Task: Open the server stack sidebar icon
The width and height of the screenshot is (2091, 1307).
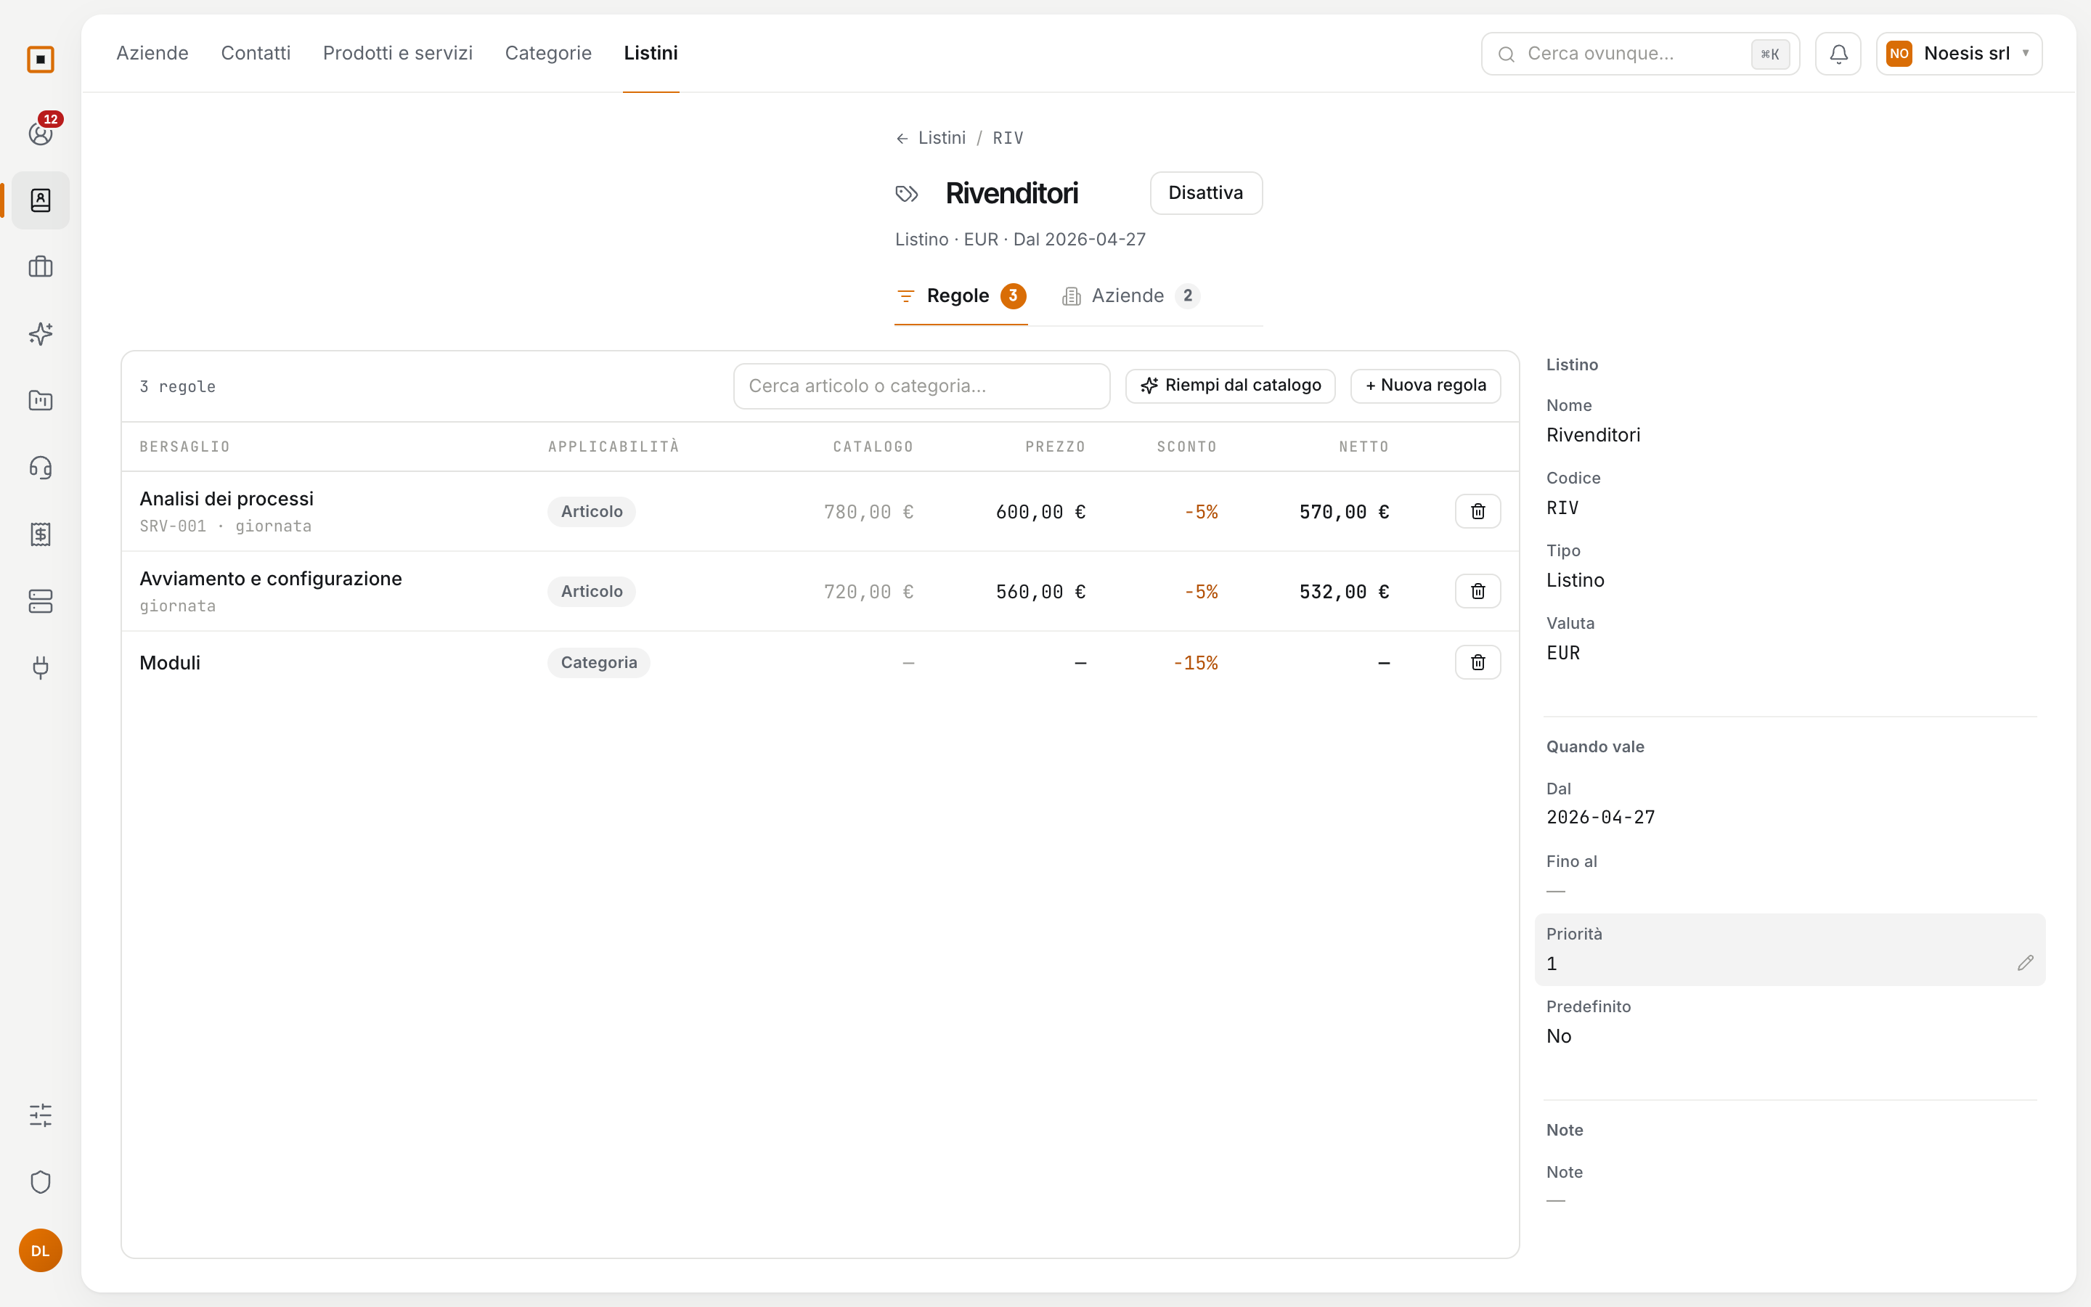Action: tap(41, 600)
